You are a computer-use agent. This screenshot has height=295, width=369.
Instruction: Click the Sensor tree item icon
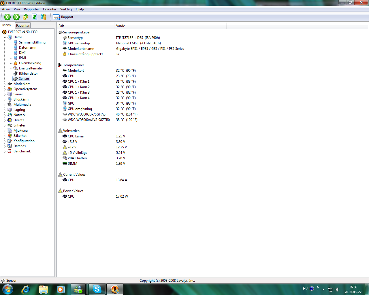point(16,79)
